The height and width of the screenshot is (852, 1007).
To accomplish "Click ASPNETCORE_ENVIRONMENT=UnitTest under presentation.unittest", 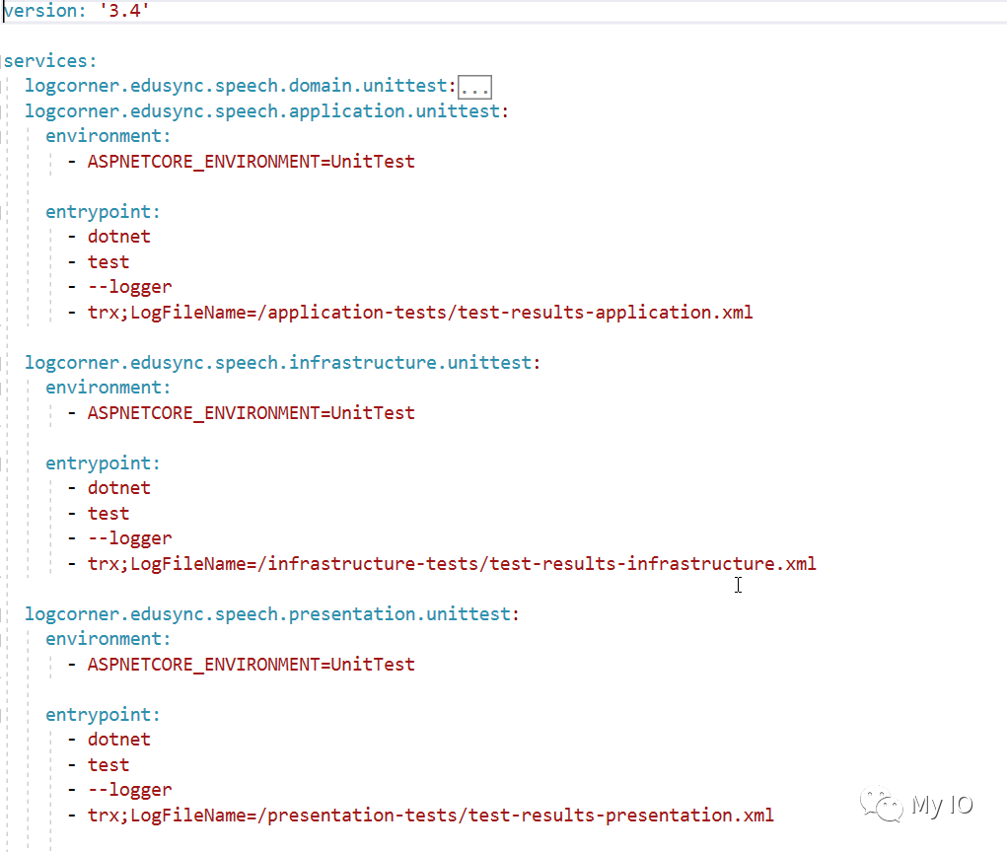I will [252, 665].
